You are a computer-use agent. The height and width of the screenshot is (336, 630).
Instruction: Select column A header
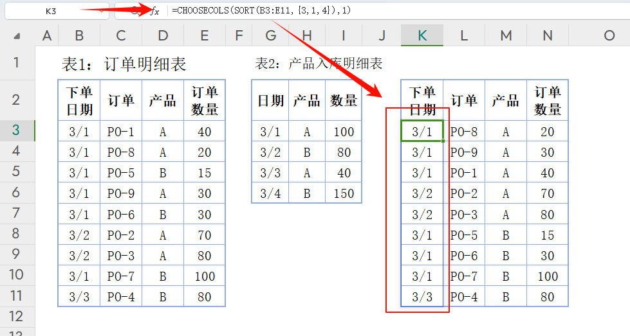click(x=46, y=36)
